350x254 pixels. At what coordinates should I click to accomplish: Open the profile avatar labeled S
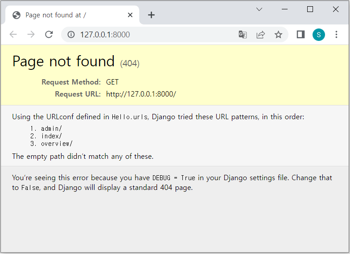point(318,35)
